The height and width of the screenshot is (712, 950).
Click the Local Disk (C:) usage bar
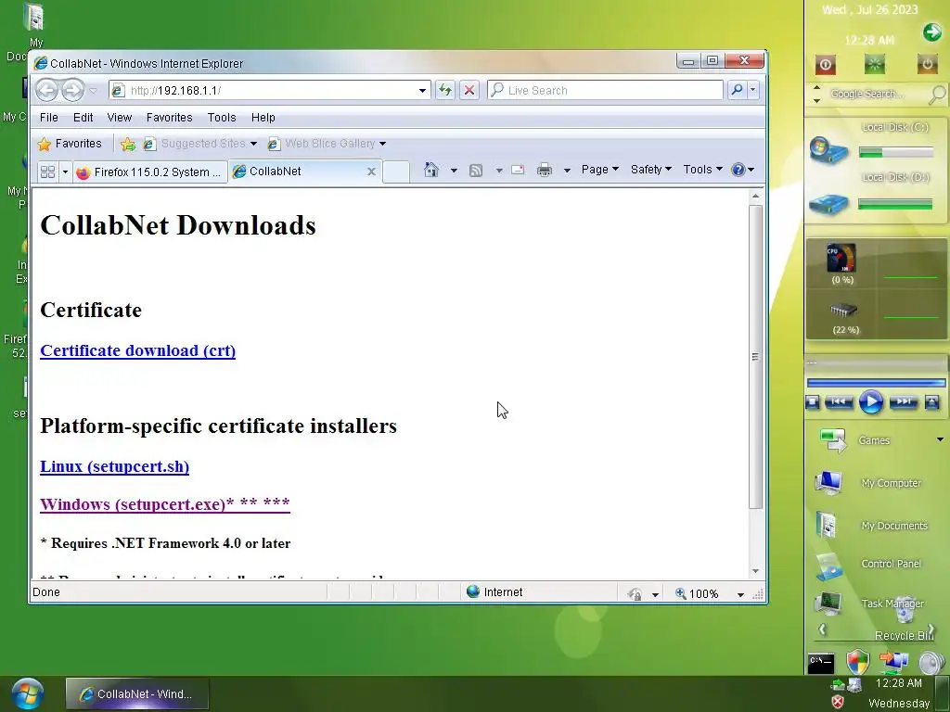point(896,153)
